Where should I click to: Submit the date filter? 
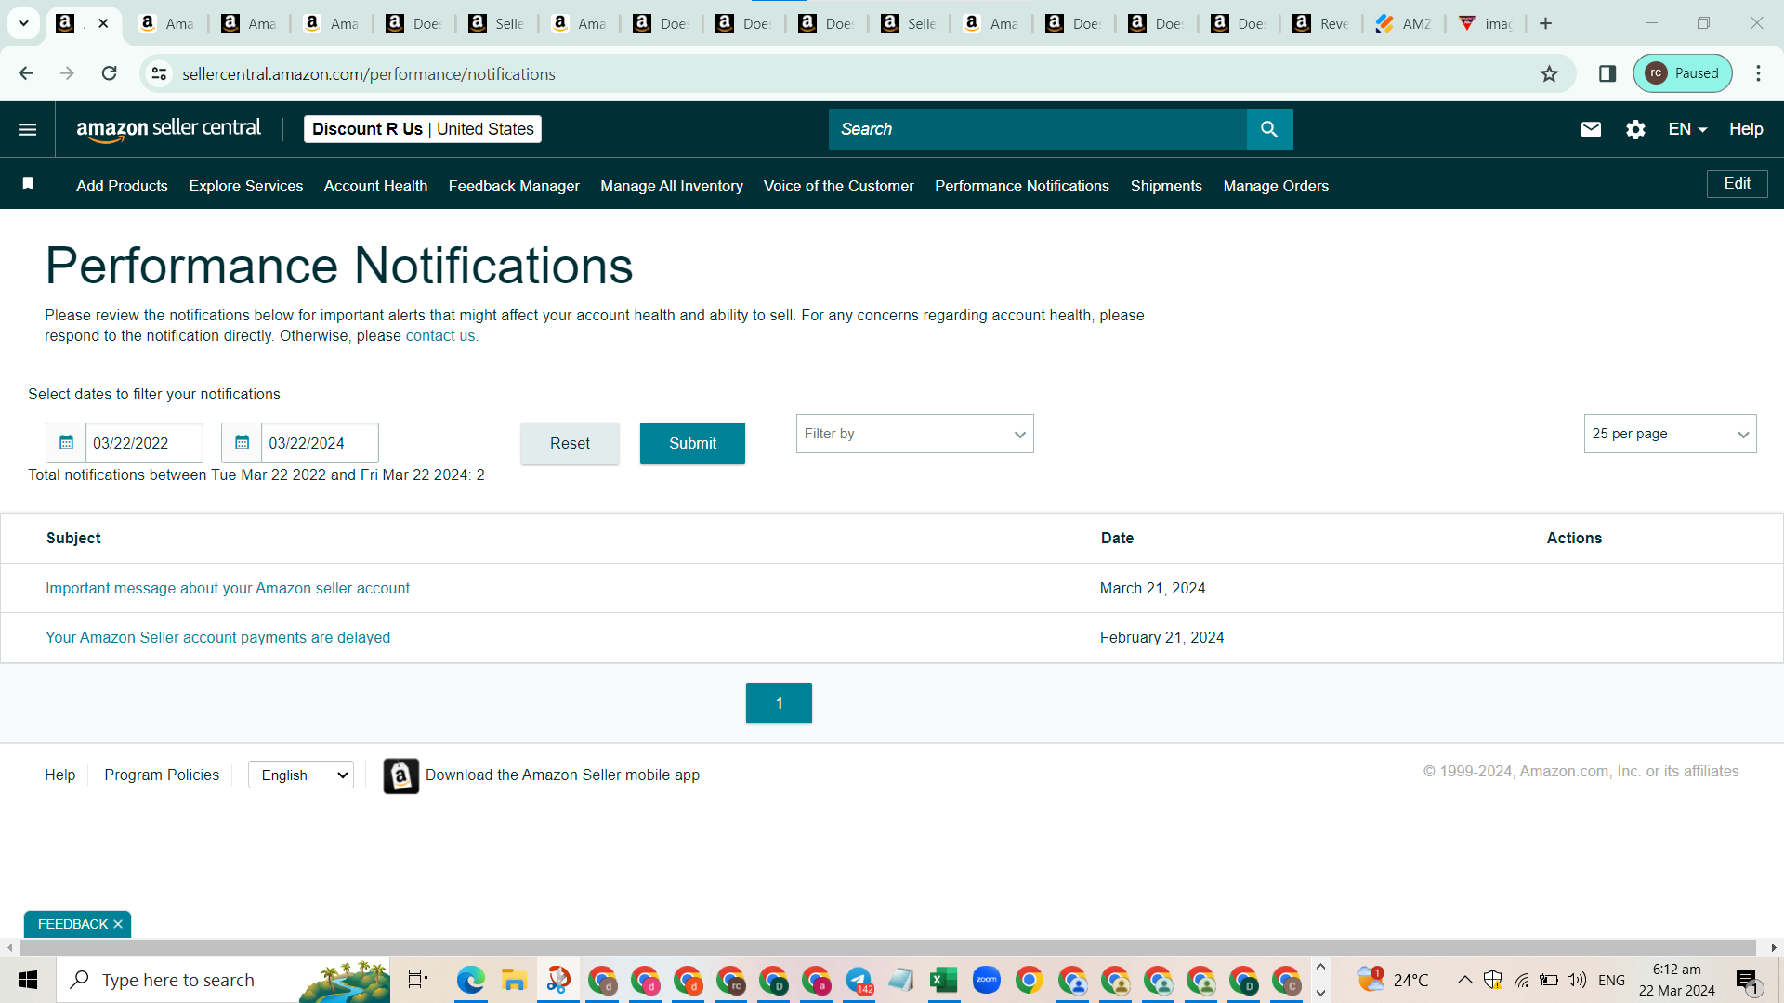(x=692, y=443)
